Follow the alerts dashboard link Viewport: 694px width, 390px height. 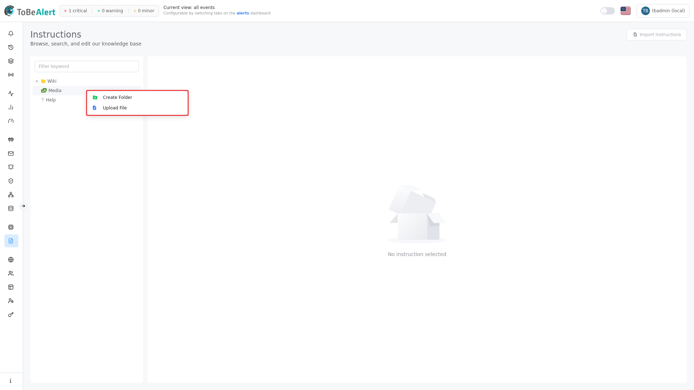click(243, 13)
